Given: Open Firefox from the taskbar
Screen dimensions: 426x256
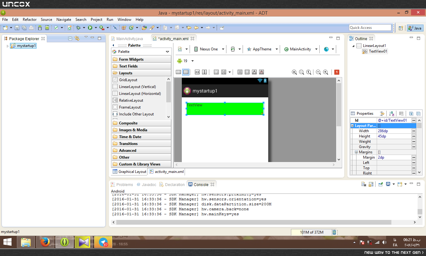Looking at the screenshot, I should [x=46, y=242].
